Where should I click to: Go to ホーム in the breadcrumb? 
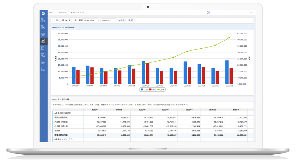52,13
